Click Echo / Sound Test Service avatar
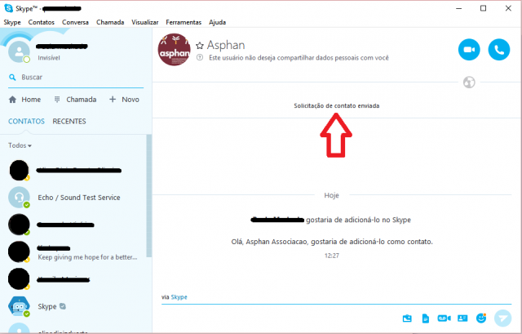Screen dimensions: 522x334 19,198
